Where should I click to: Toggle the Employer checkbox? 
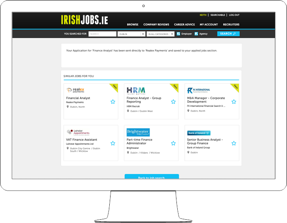[x=179, y=34]
